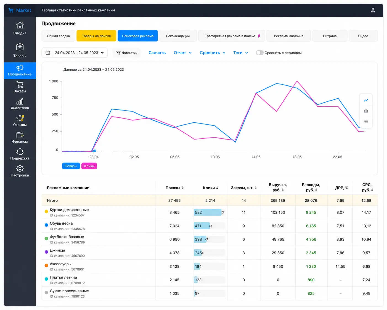Sort table by Показы column arrows
Screen dimensions: 387x310
pos(182,188)
